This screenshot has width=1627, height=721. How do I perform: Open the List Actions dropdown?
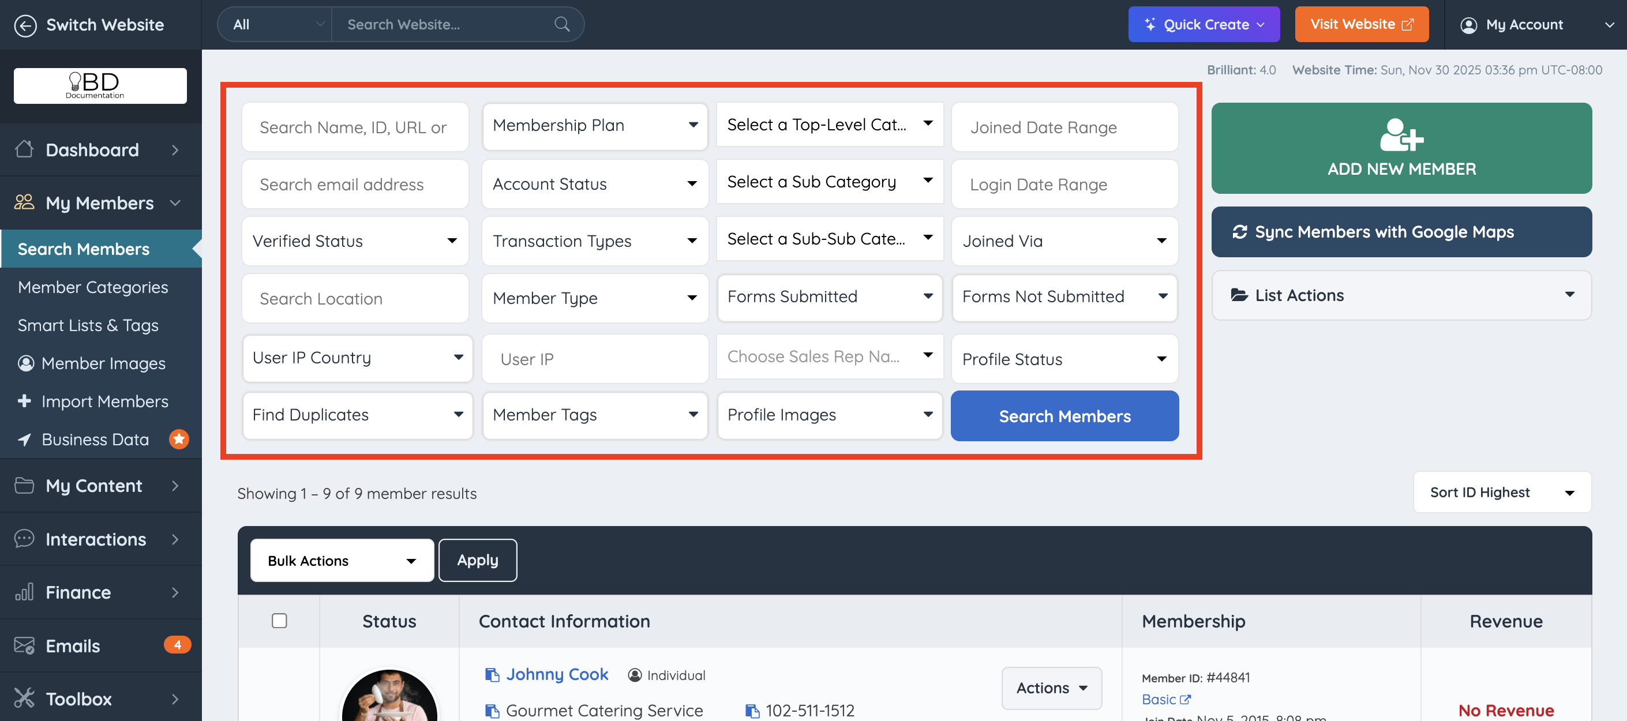[x=1401, y=295]
